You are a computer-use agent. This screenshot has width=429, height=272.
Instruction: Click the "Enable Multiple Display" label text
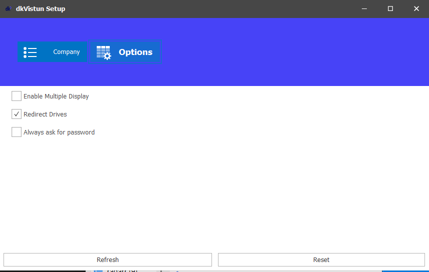coord(56,96)
